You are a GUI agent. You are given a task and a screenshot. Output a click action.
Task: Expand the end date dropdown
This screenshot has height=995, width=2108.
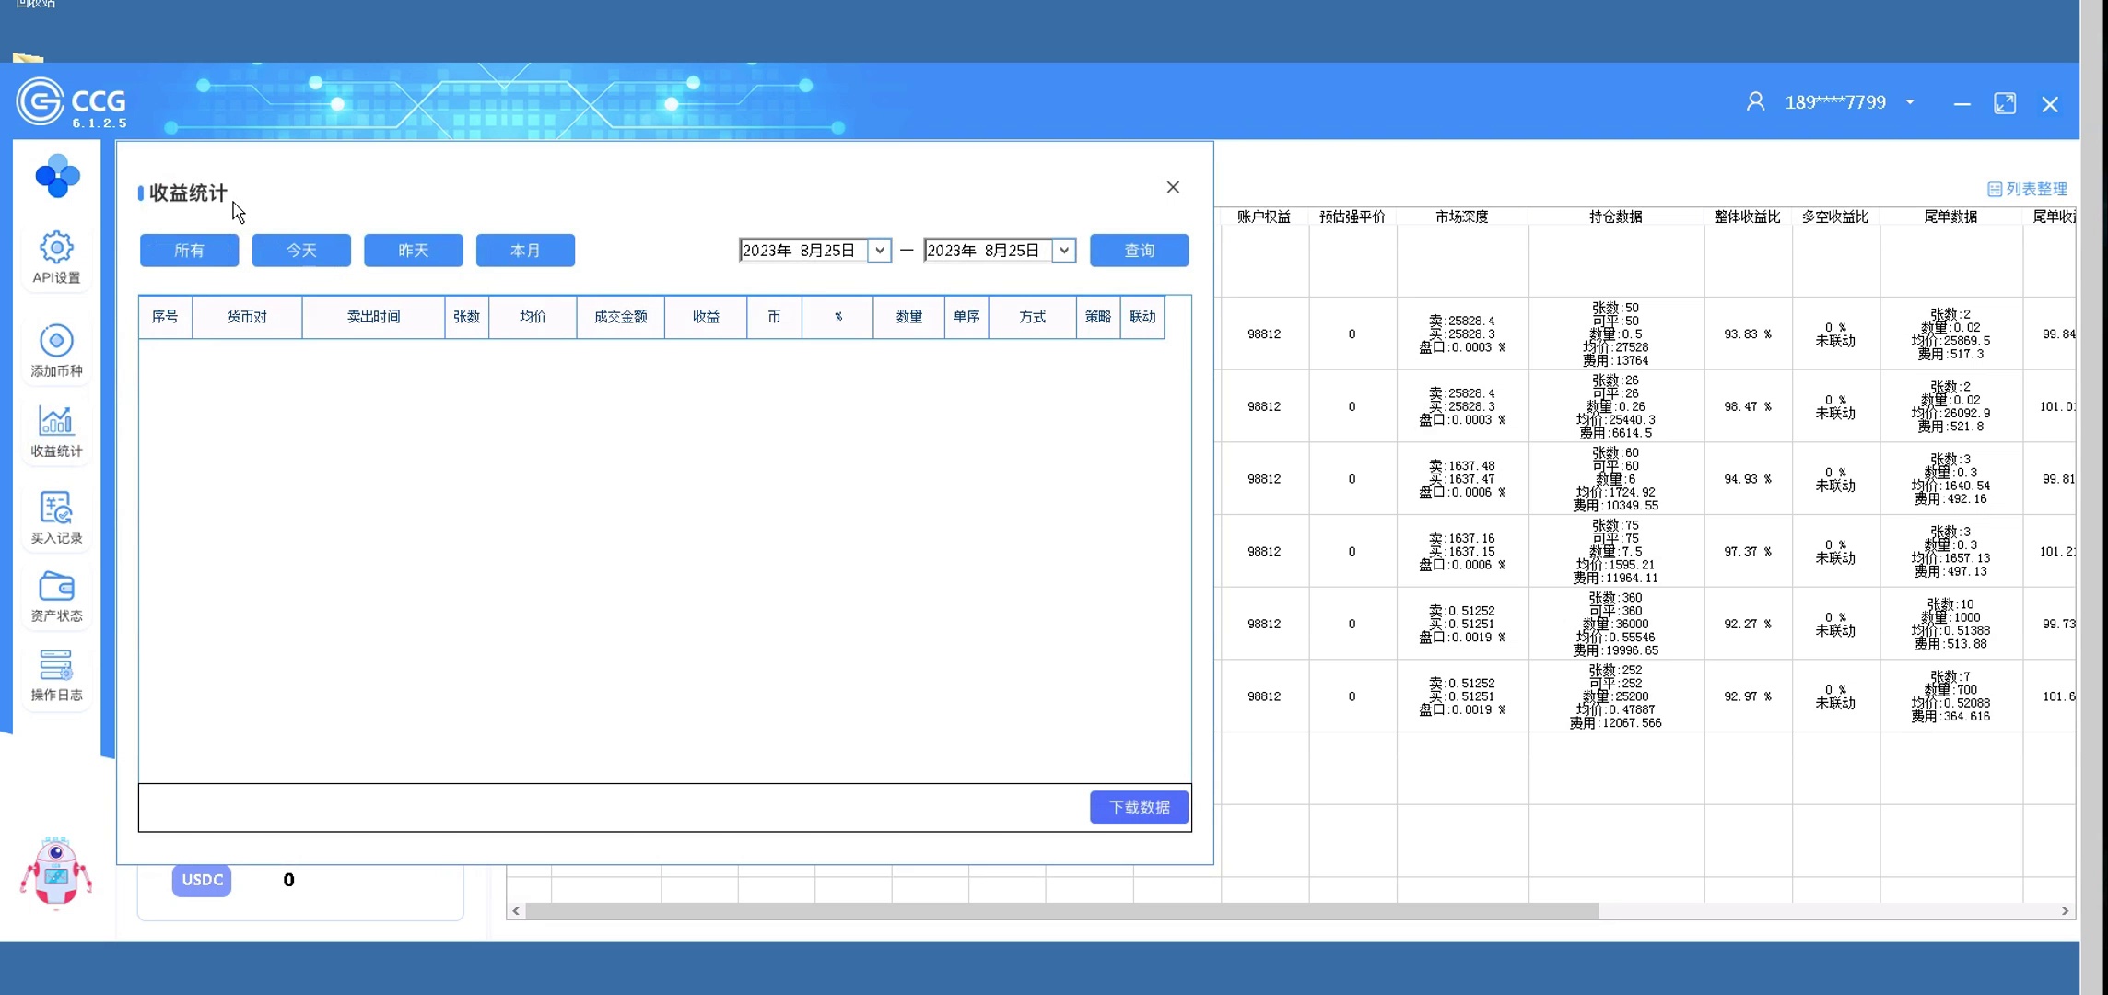(1064, 251)
